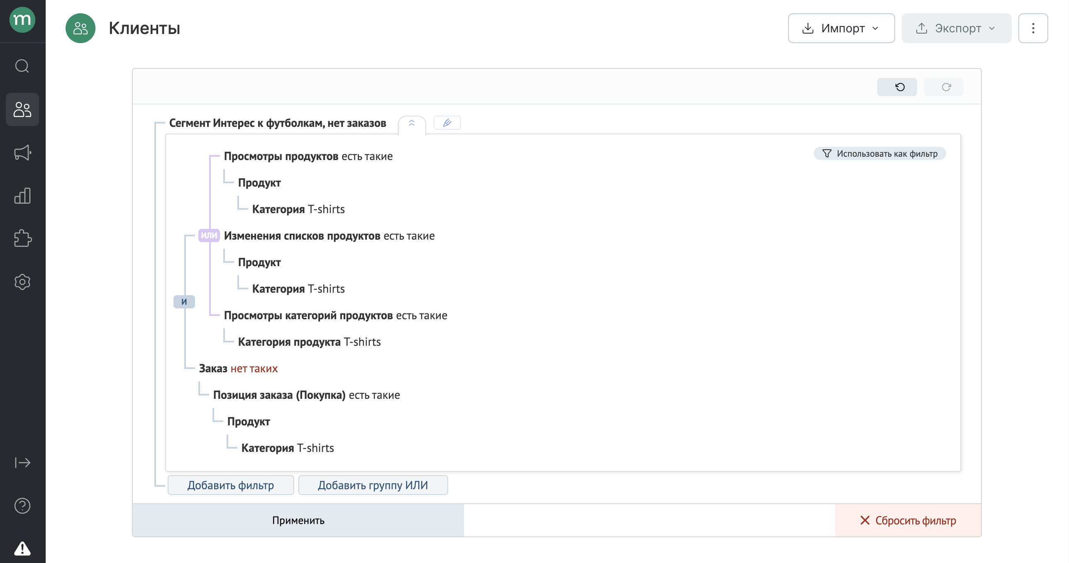The image size is (1069, 563).
Task: Click the redo arrow button
Action: pos(943,87)
